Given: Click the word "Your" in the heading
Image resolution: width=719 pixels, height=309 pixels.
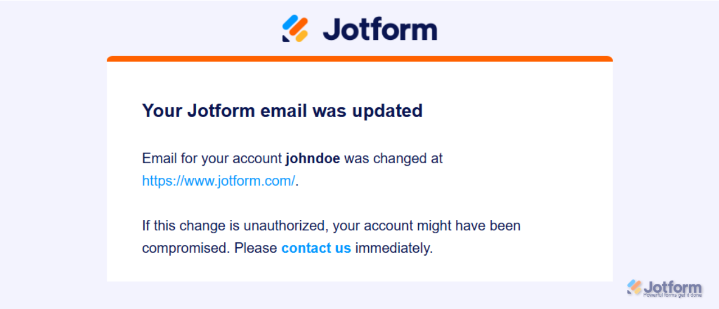Looking at the screenshot, I should pos(162,110).
